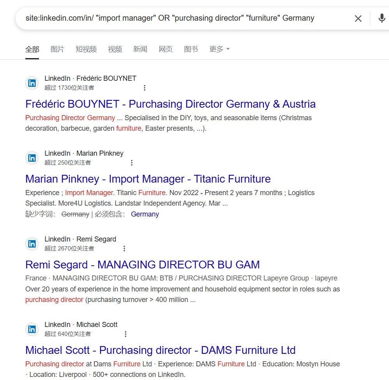Click '超过 250位关注者' follower text

[x=67, y=163]
